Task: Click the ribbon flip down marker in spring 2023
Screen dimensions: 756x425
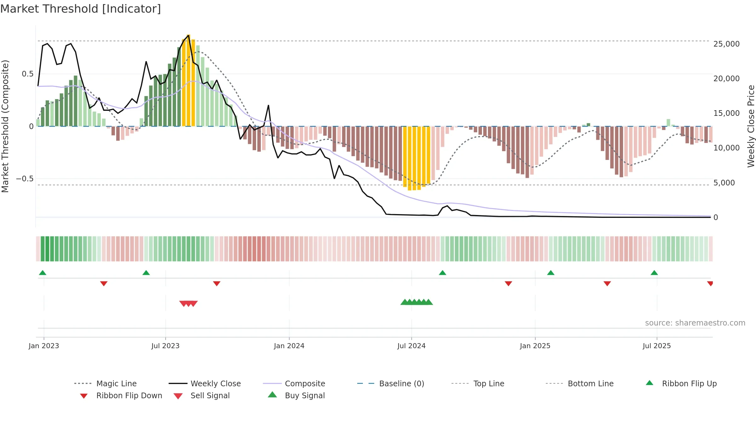Action: pyautogui.click(x=104, y=284)
